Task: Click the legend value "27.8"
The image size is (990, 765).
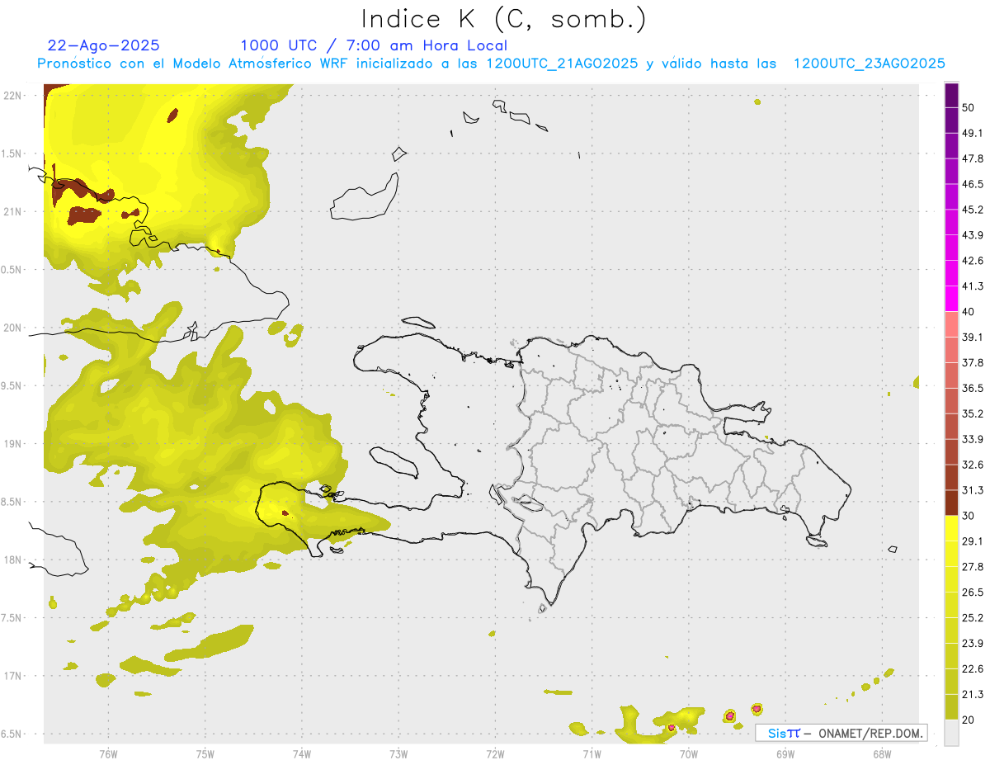Action: (x=973, y=567)
